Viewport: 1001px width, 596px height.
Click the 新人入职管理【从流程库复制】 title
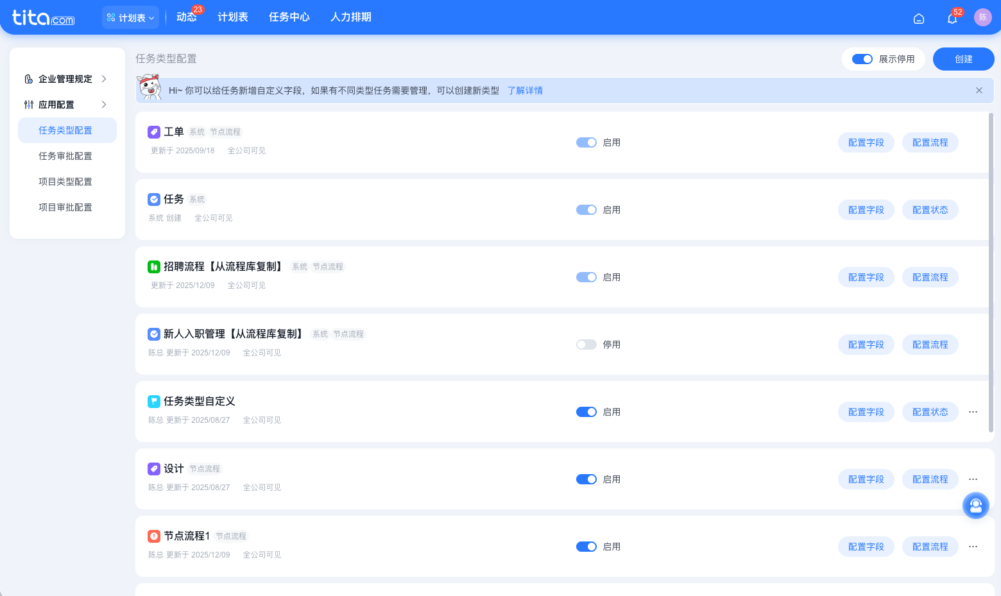tap(234, 334)
